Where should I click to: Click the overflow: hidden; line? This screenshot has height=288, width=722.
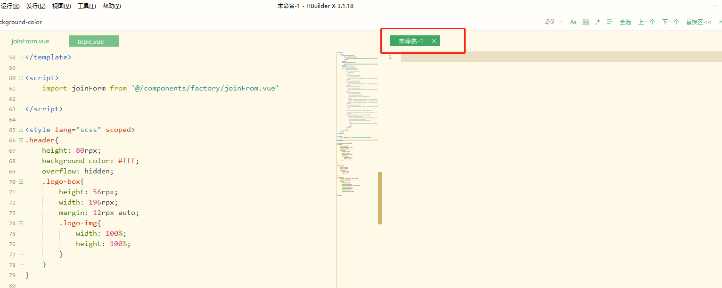pyautogui.click(x=78, y=171)
